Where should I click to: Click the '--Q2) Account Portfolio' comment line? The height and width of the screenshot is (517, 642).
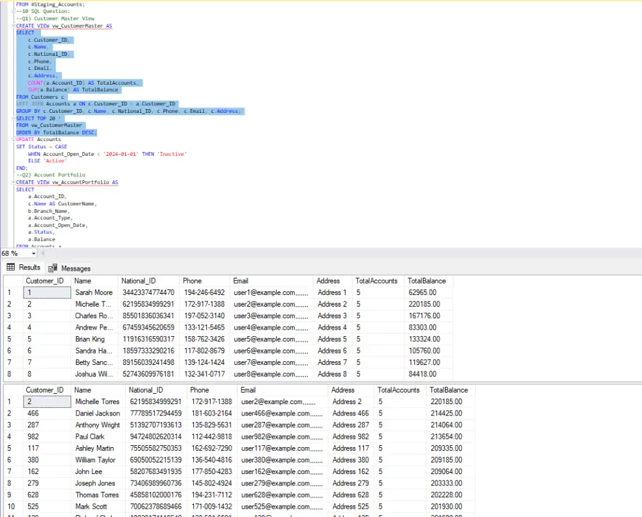51,174
